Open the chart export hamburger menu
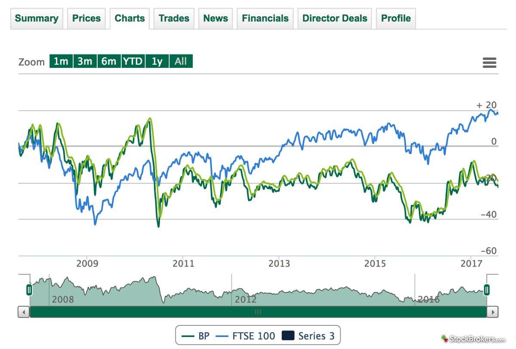The width and height of the screenshot is (516, 349). pos(489,62)
